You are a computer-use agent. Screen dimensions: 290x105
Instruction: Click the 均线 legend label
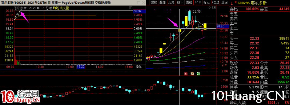click(56, 8)
